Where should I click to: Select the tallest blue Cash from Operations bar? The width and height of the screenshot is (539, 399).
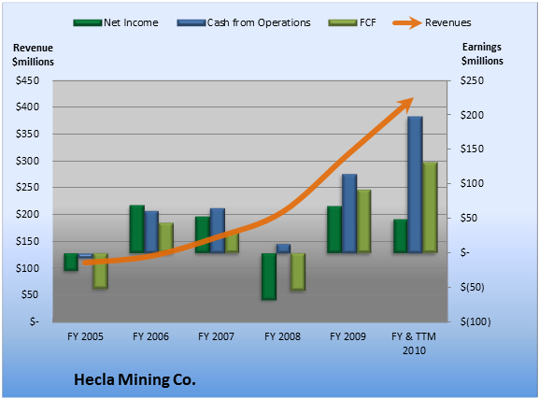coord(416,185)
